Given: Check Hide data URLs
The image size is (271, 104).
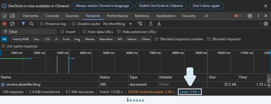Looking at the screenshot, I should (x=84, y=32).
